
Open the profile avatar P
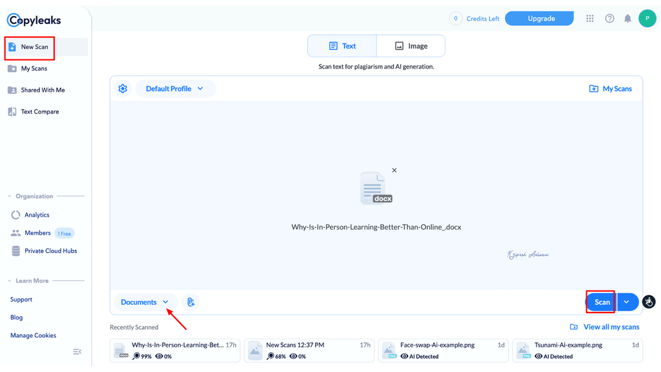tap(647, 19)
